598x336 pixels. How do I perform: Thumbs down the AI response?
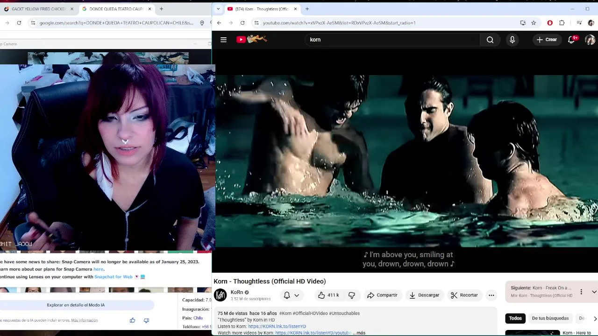[x=146, y=320]
